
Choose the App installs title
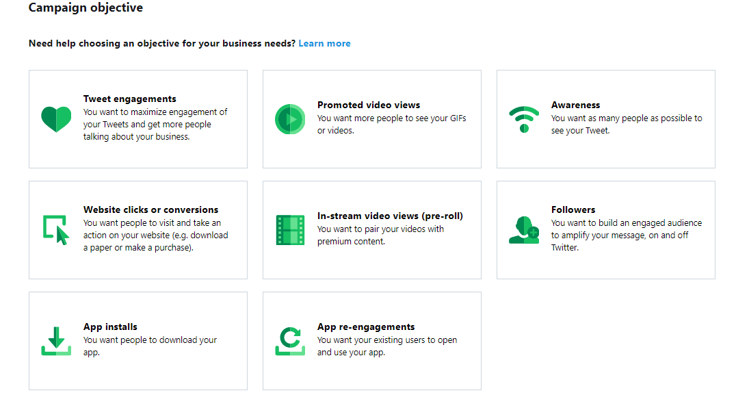[110, 327]
